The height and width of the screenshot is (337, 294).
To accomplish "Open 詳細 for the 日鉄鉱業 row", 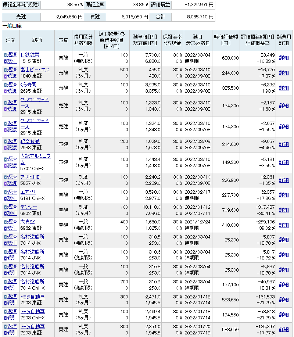I will coord(284,58).
